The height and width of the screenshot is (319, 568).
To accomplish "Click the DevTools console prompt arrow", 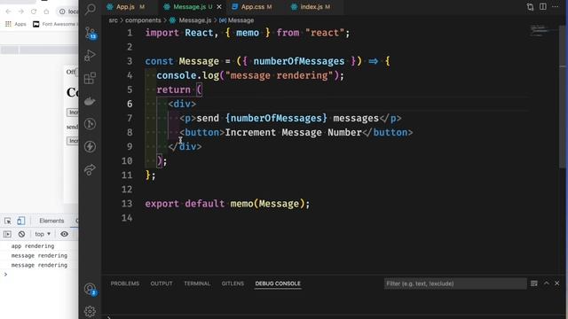I will click(5, 275).
